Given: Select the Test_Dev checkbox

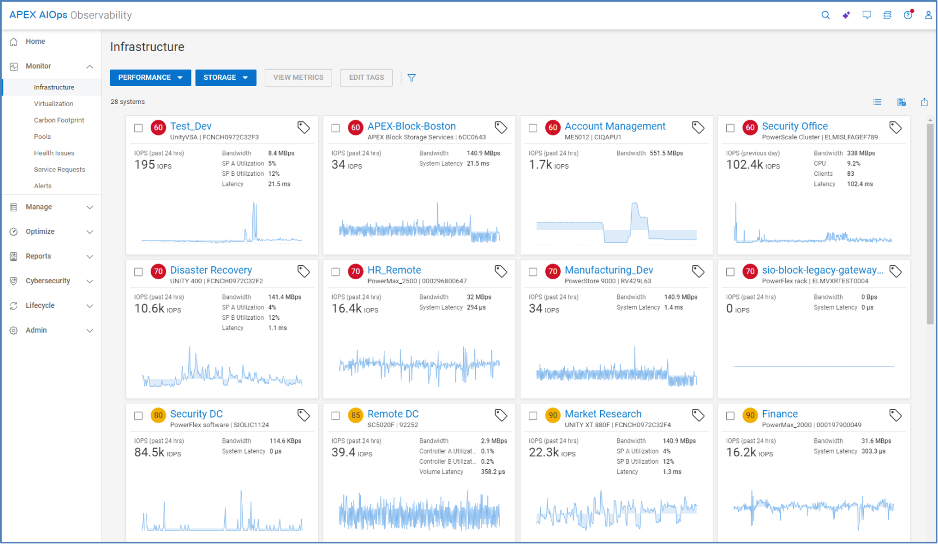Looking at the screenshot, I should tap(138, 128).
